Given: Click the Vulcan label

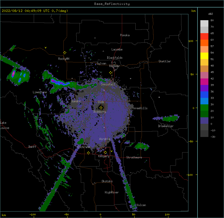Looking at the screenshot, I should pyautogui.click(x=141, y=205).
